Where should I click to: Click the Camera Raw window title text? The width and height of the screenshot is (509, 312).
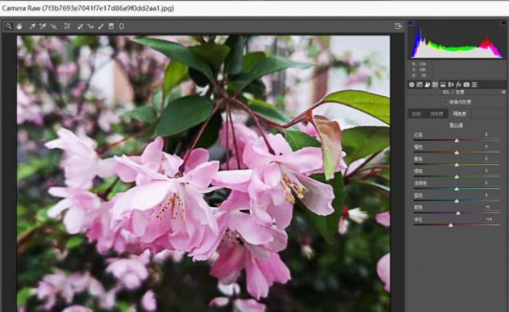point(88,8)
